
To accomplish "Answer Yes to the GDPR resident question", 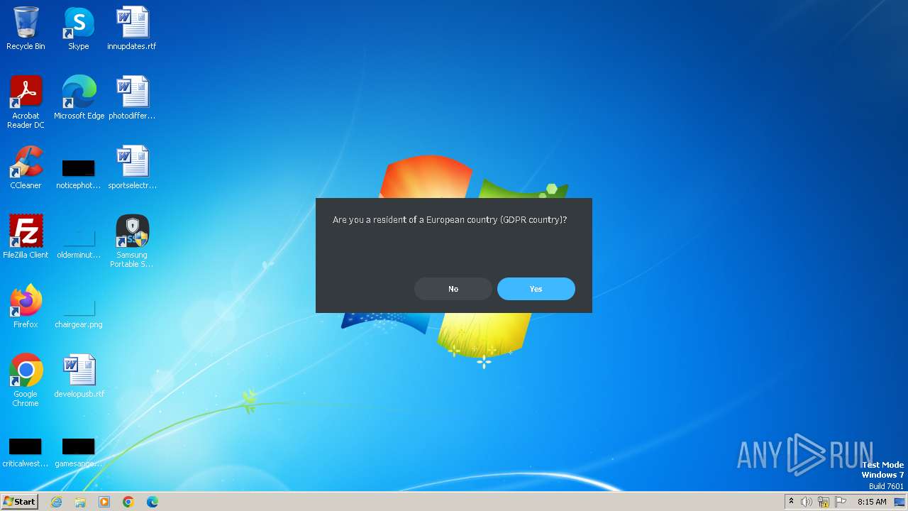I will pos(536,289).
